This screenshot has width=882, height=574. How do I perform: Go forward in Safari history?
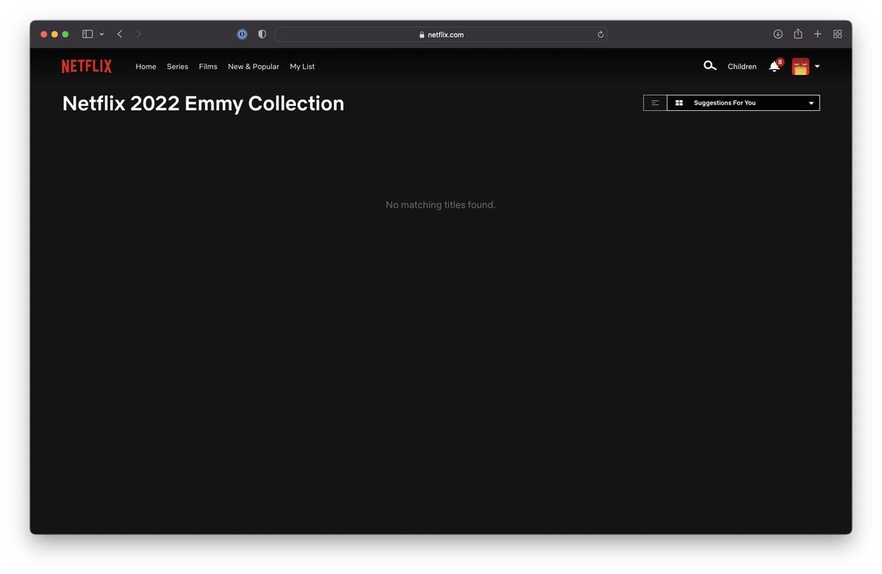point(139,34)
